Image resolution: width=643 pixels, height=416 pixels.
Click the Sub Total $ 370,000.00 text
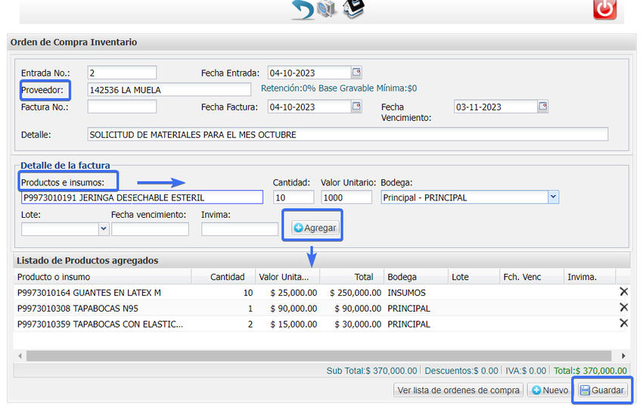click(x=371, y=371)
